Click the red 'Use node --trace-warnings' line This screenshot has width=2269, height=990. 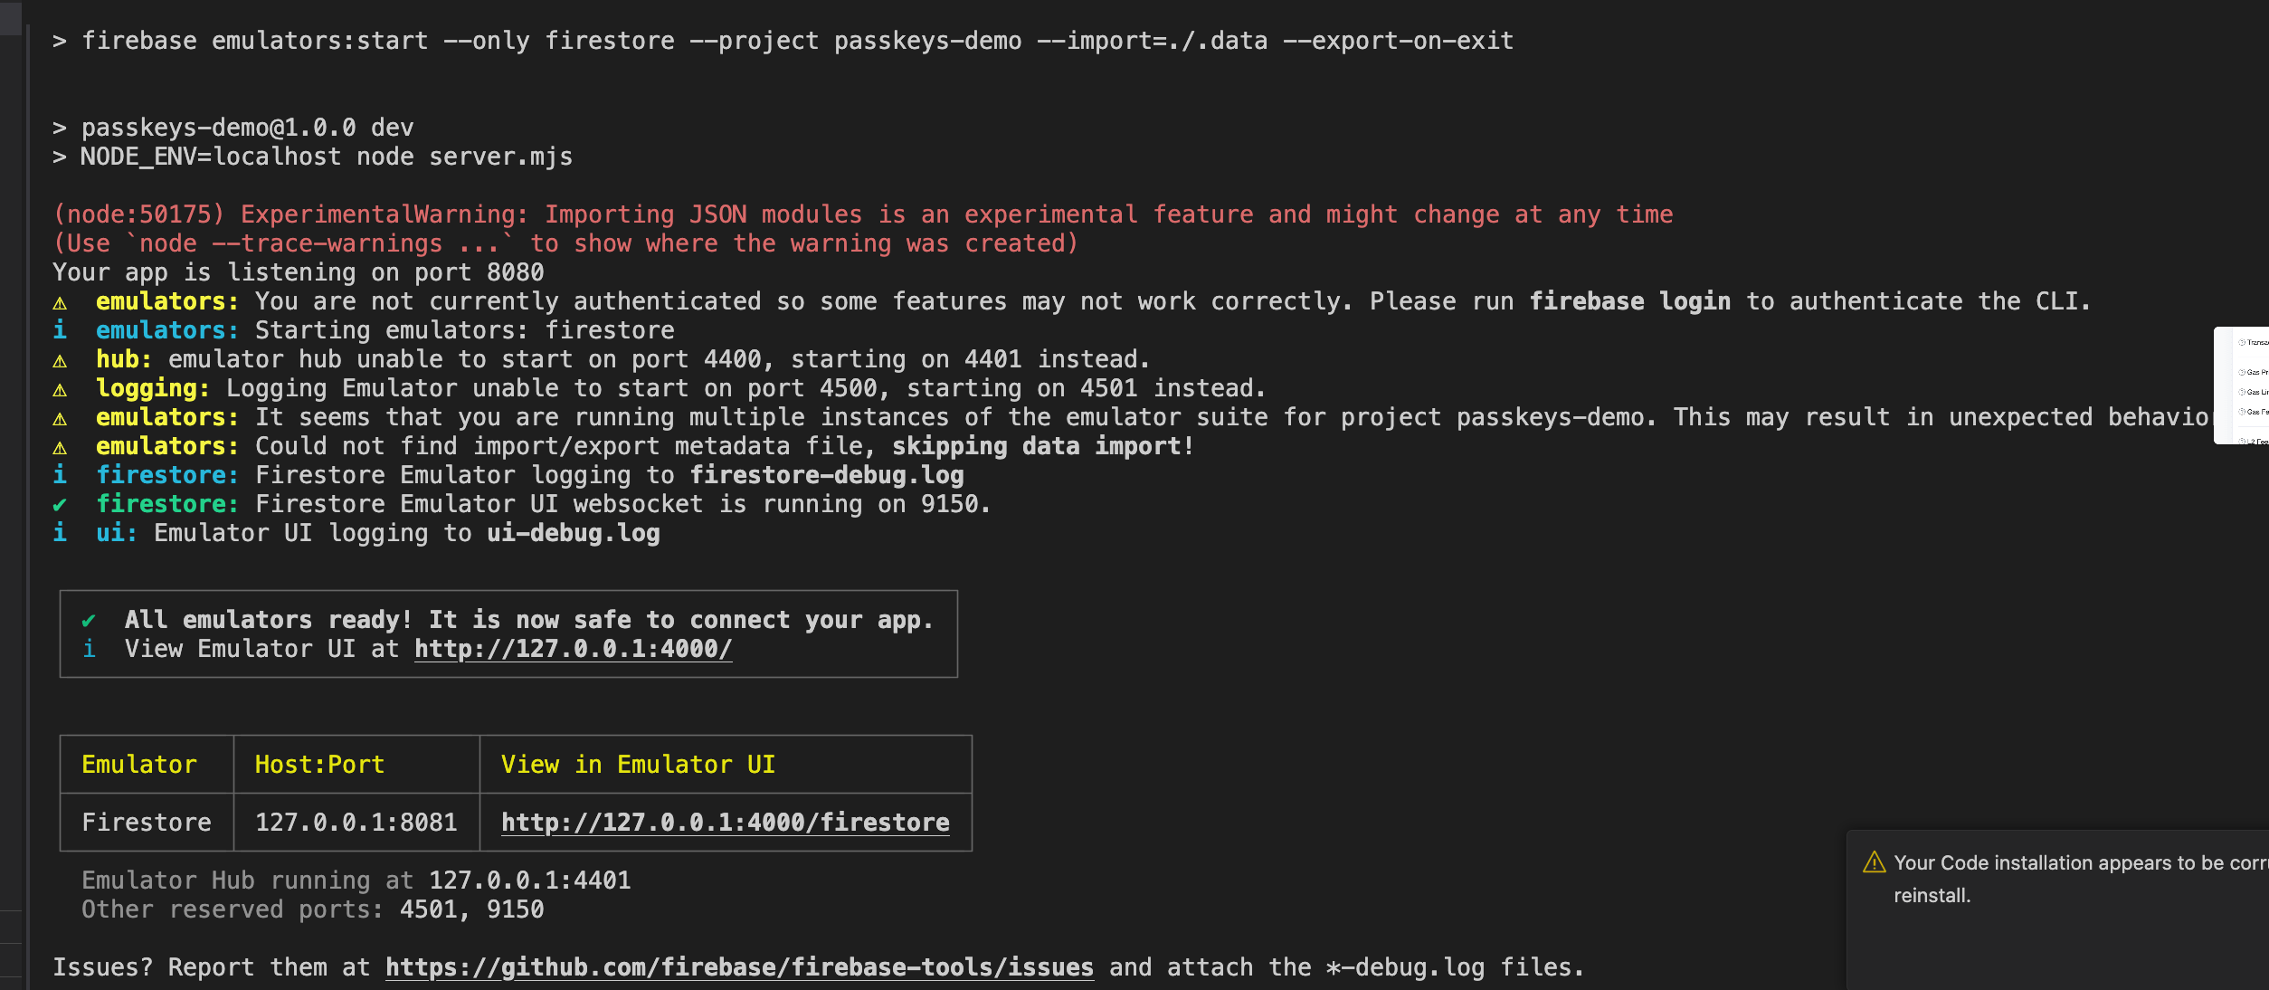566,243
